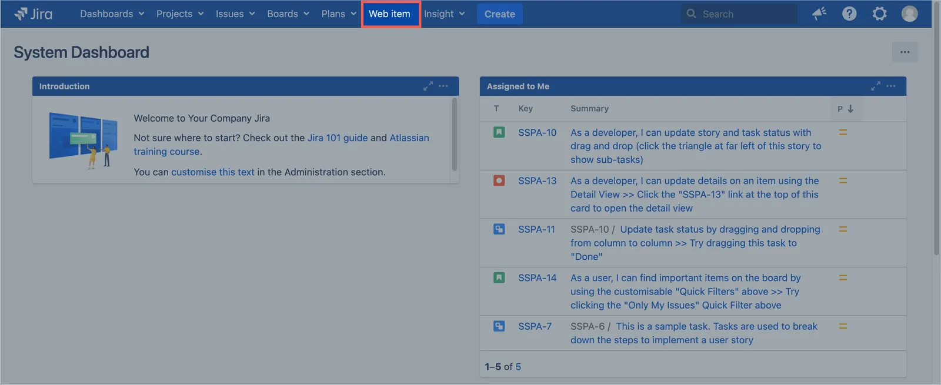Open issue key SSPA-7
941x385 pixels.
point(535,326)
